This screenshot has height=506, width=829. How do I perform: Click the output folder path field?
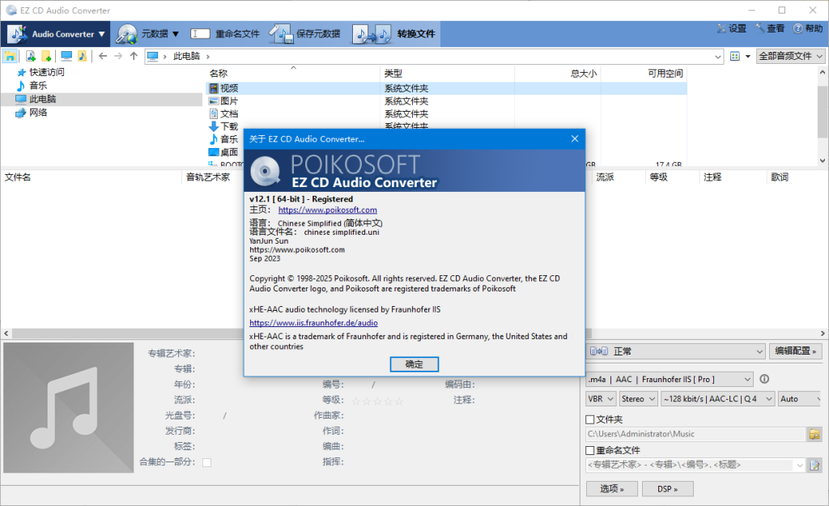(x=695, y=434)
